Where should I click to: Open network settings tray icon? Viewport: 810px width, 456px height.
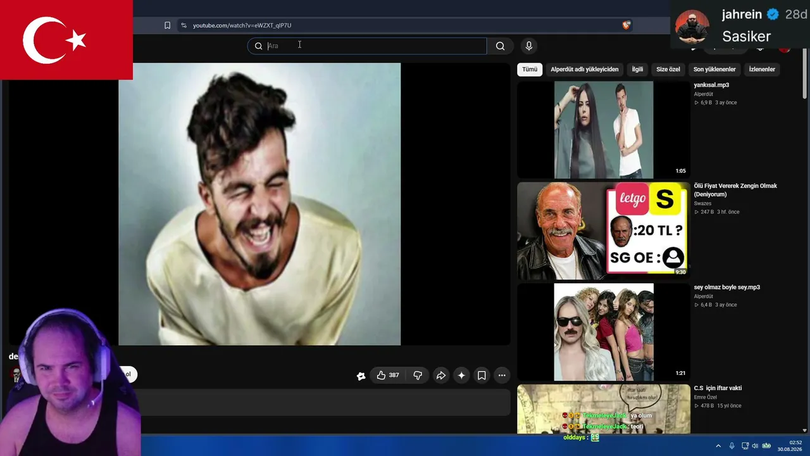pos(745,446)
